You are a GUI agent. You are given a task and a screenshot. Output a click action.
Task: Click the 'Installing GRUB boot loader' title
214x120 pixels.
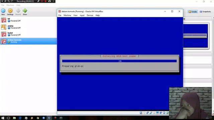pyautogui.click(x=119, y=56)
